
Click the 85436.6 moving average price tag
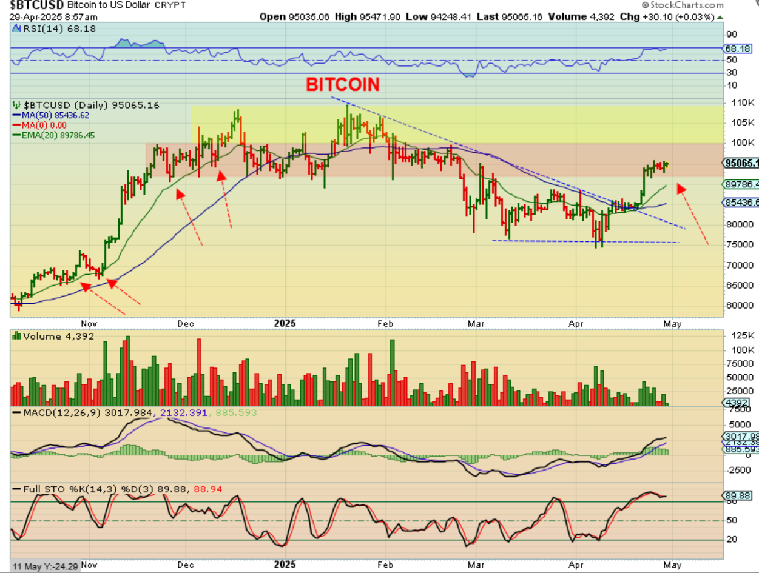pyautogui.click(x=741, y=203)
